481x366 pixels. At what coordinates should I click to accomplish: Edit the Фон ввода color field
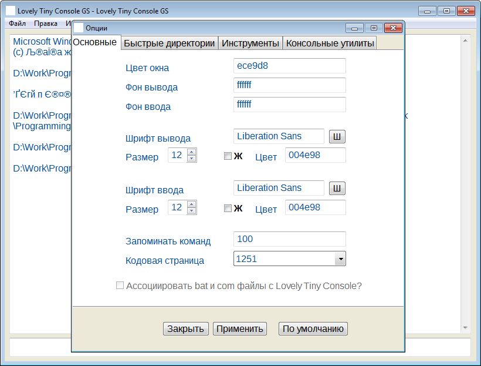coord(290,105)
